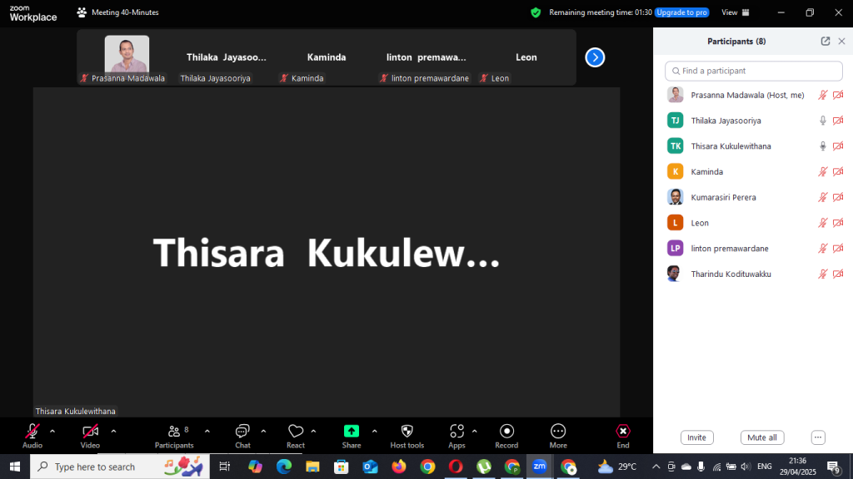The image size is (853, 479).
Task: Click the red End meeting button
Action: coord(623,436)
